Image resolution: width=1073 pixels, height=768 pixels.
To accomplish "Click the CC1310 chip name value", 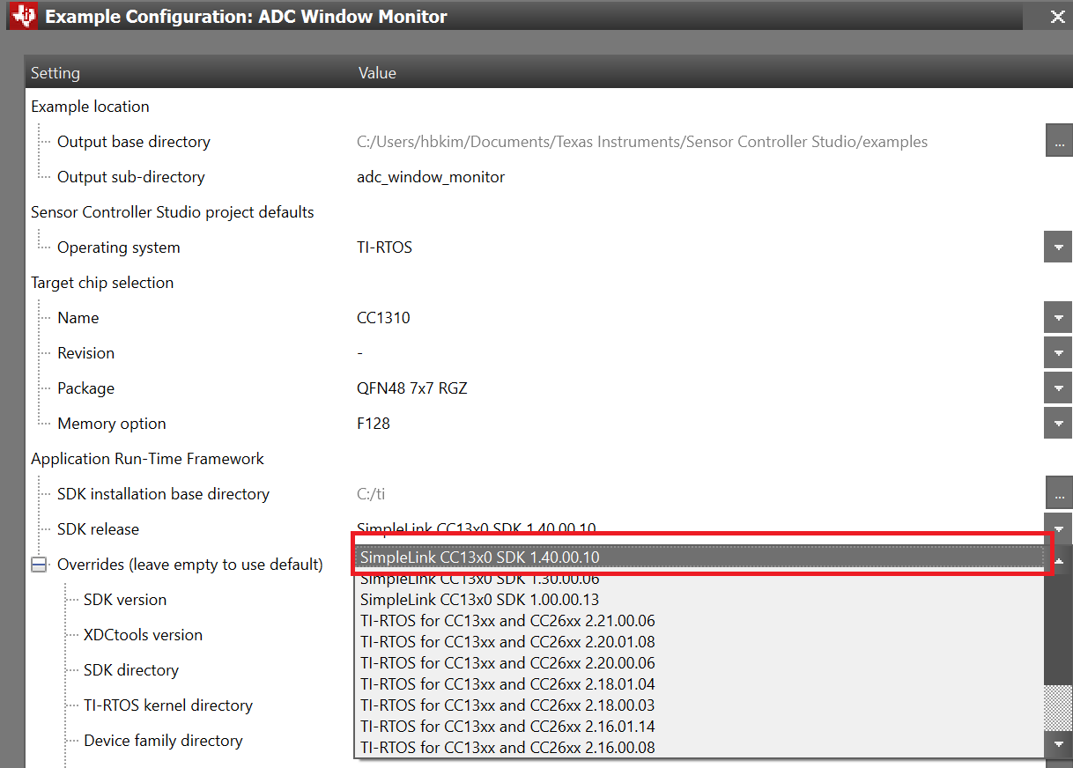I will pyautogui.click(x=383, y=318).
